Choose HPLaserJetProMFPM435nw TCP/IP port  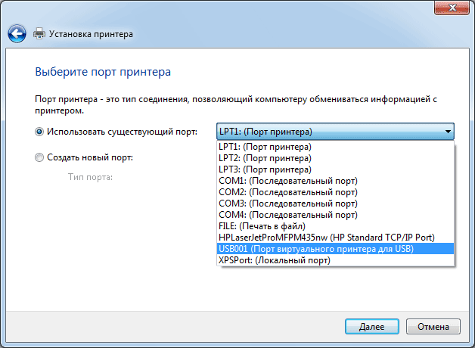click(x=325, y=238)
